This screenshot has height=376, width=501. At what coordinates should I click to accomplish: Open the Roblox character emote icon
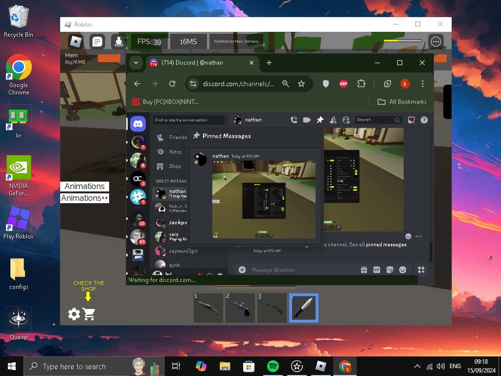pos(119,42)
